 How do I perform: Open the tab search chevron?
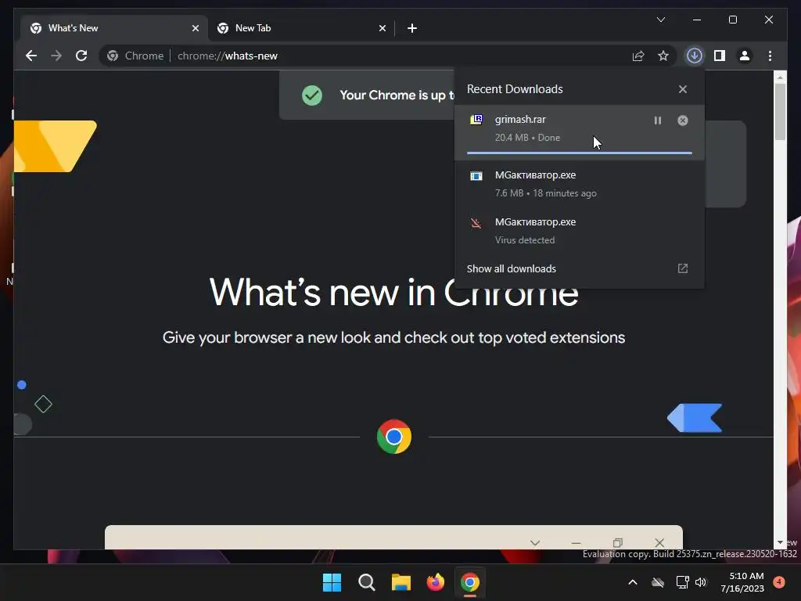(x=660, y=20)
